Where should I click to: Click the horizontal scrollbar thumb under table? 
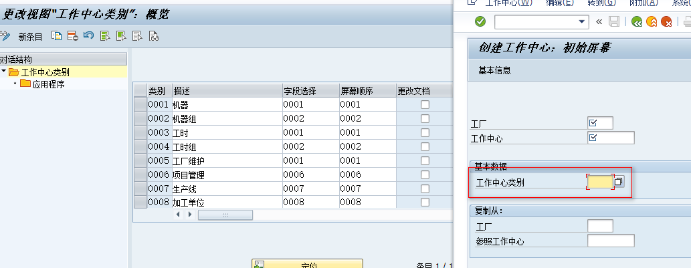[x=225, y=215]
